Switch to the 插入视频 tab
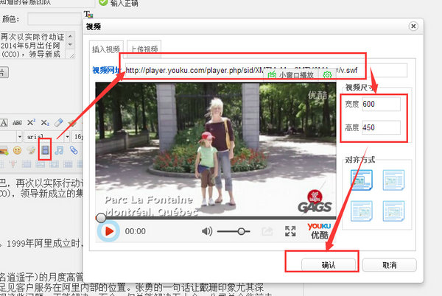The image size is (442, 296). [106, 49]
